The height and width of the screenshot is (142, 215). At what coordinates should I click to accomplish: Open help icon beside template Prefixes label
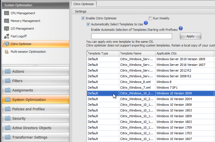[181, 28]
